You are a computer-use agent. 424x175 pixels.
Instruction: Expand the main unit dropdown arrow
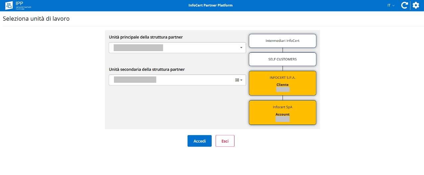[241, 48]
